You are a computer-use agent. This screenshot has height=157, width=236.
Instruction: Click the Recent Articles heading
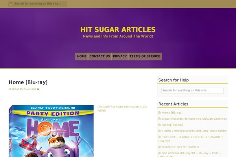tap(173, 104)
